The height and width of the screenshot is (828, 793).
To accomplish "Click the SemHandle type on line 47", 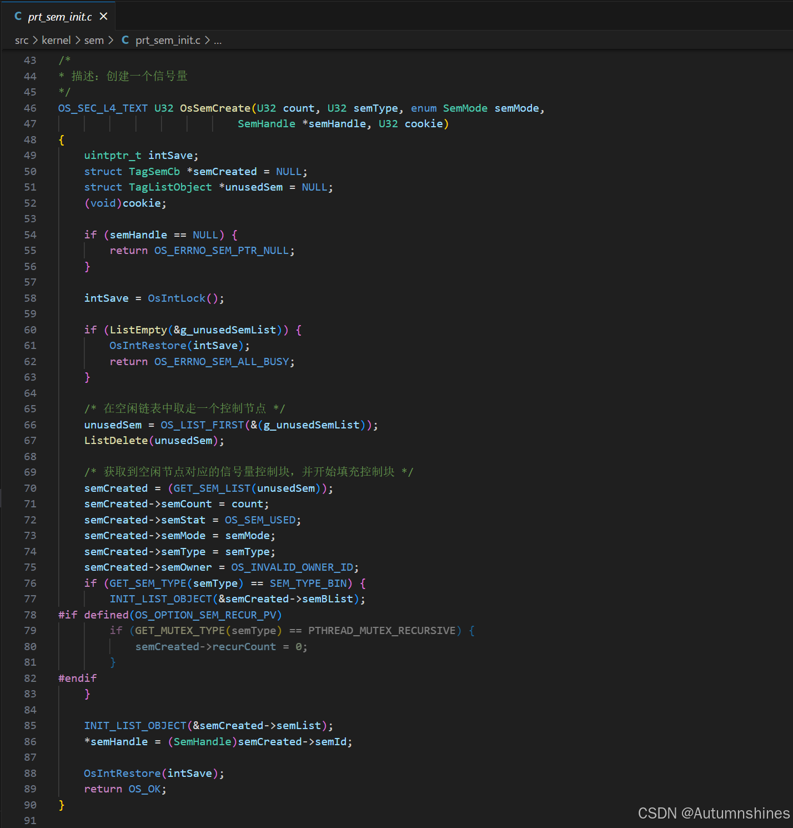I will point(267,124).
